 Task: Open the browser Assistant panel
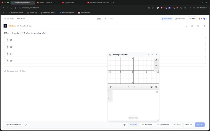(202, 8)
